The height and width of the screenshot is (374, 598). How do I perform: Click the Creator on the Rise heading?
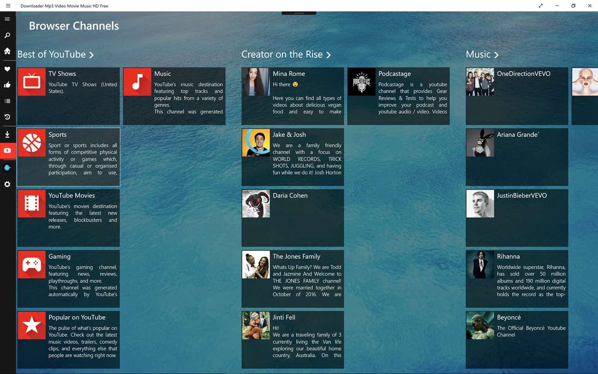[282, 54]
